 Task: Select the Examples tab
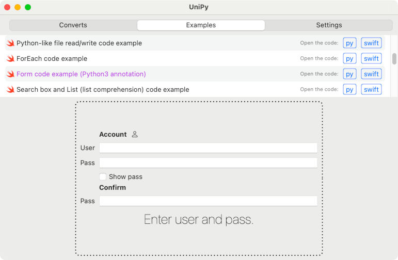201,25
